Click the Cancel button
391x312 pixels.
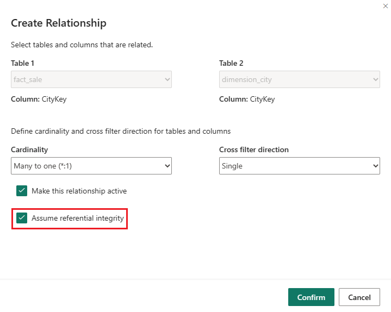pos(359,297)
